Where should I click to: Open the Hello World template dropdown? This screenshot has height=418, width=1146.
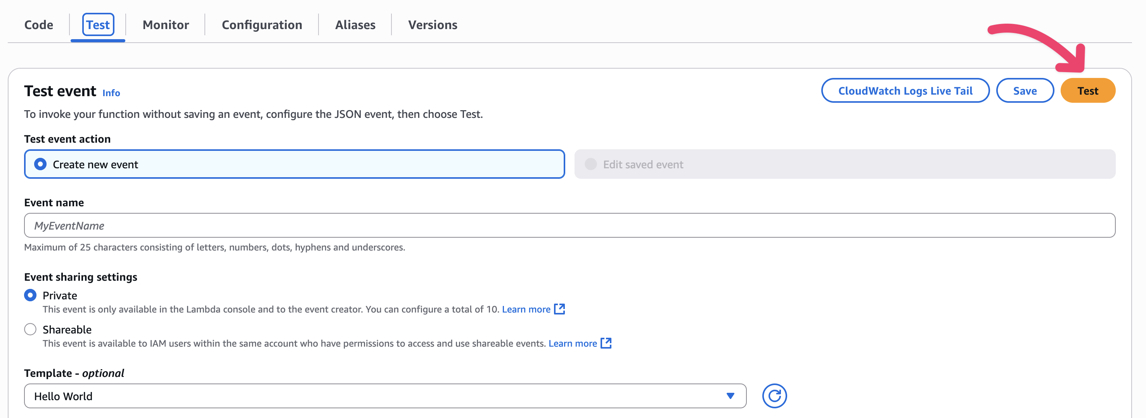tap(385, 396)
